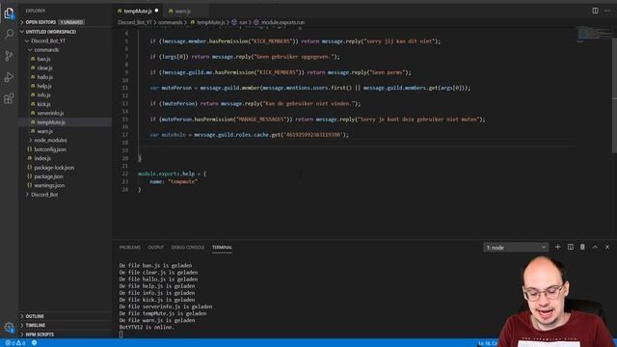Viewport: 617px width, 347px height.
Task: Select the Terminal panel tab
Action: 222,248
